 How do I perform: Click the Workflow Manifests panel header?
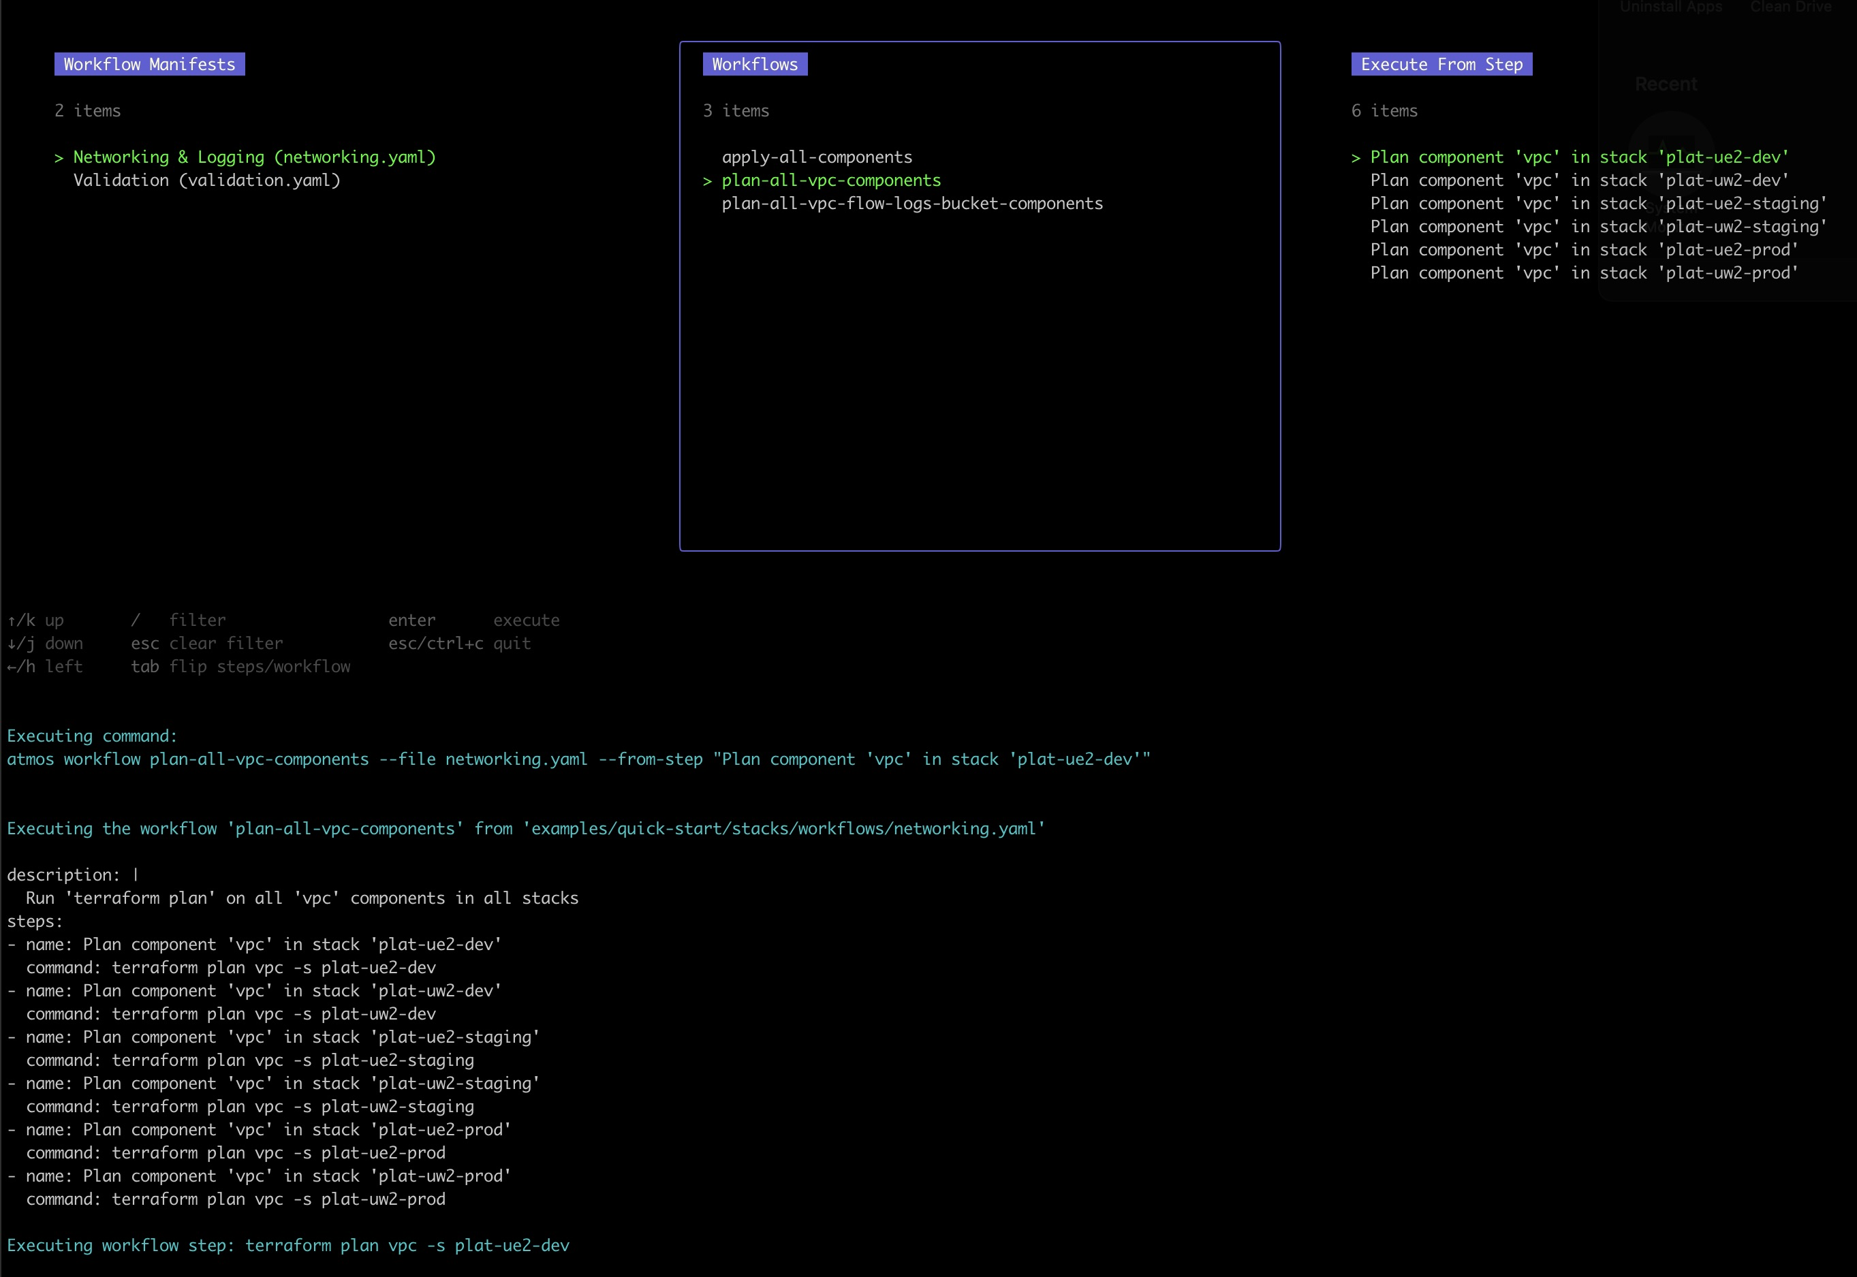tap(149, 64)
